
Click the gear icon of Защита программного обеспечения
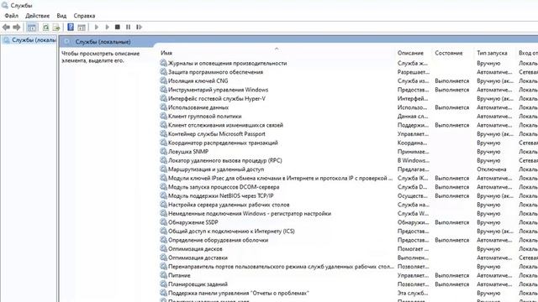point(163,72)
